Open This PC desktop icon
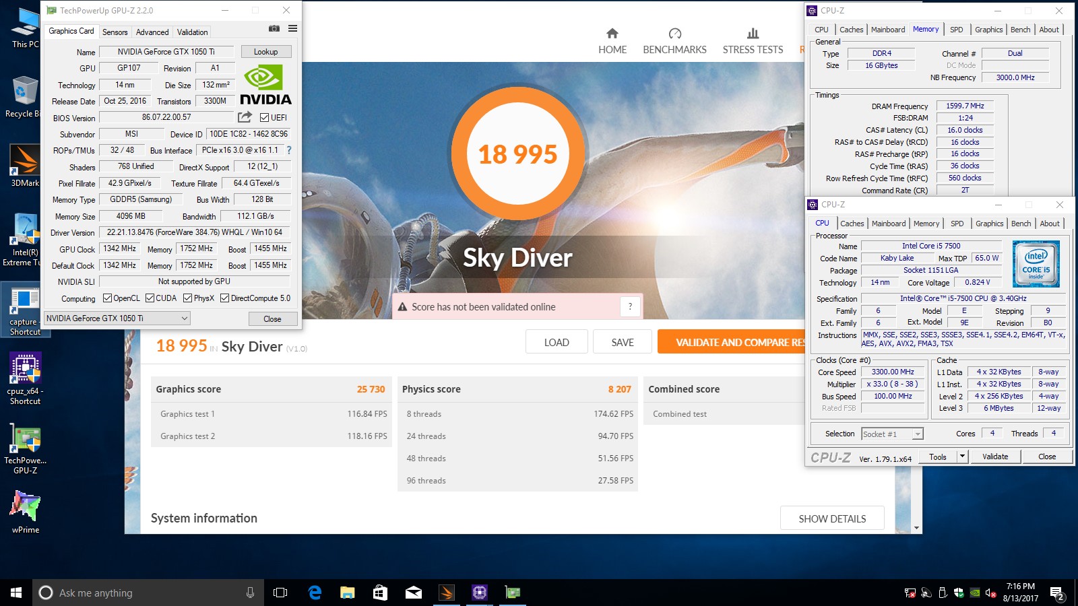This screenshot has height=606, width=1078. point(25,28)
